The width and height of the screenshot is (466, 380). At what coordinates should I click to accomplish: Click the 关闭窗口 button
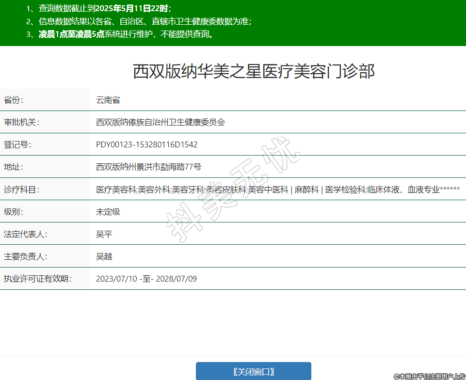(253, 372)
